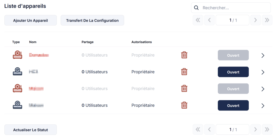The height and width of the screenshot is (138, 275).
Task: Remove the third device with trash icon
Action: tap(184, 89)
